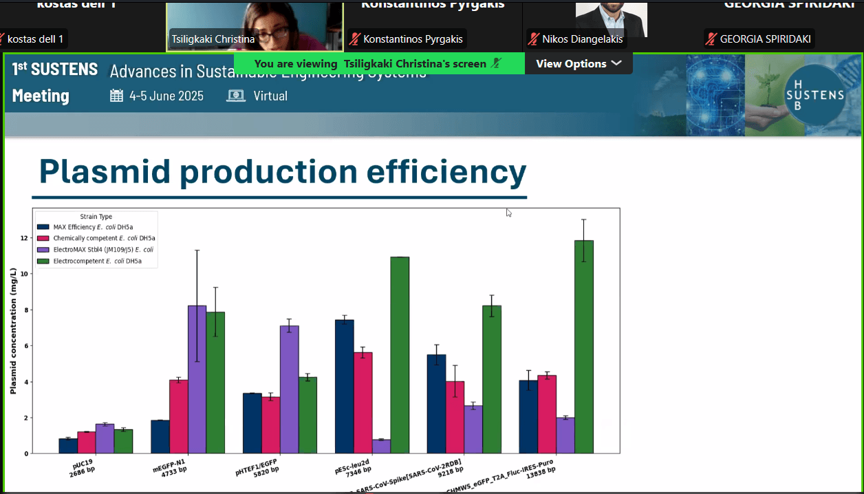Click the muted audio icon in green sharing banner
This screenshot has height=494, width=864.
[x=497, y=63]
